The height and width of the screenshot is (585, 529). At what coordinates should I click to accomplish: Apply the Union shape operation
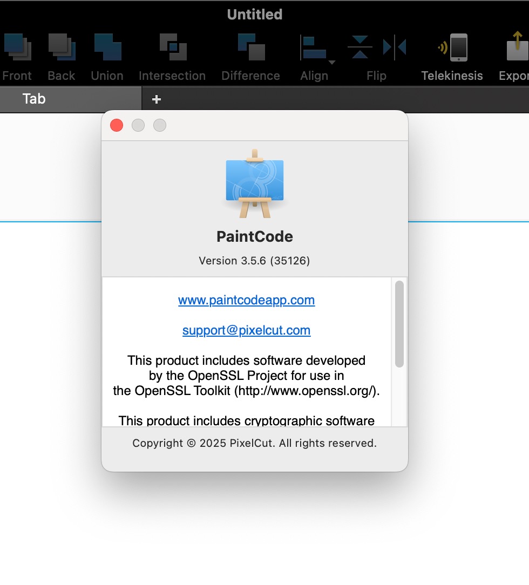pyautogui.click(x=107, y=47)
